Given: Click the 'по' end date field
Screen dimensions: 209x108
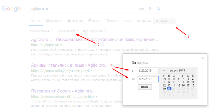Looking at the screenshot, I should pyautogui.click(x=148, y=79).
